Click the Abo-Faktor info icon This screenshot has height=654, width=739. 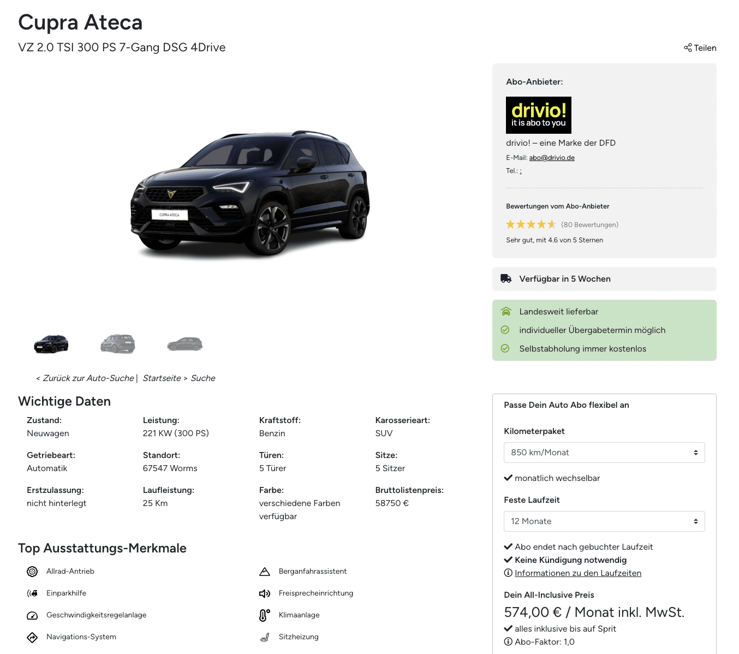(x=508, y=642)
